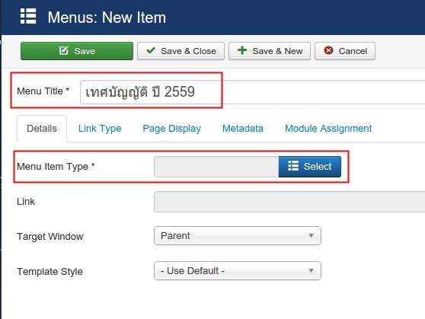
Task: Click the red X icon on Cancel
Action: 328,50
